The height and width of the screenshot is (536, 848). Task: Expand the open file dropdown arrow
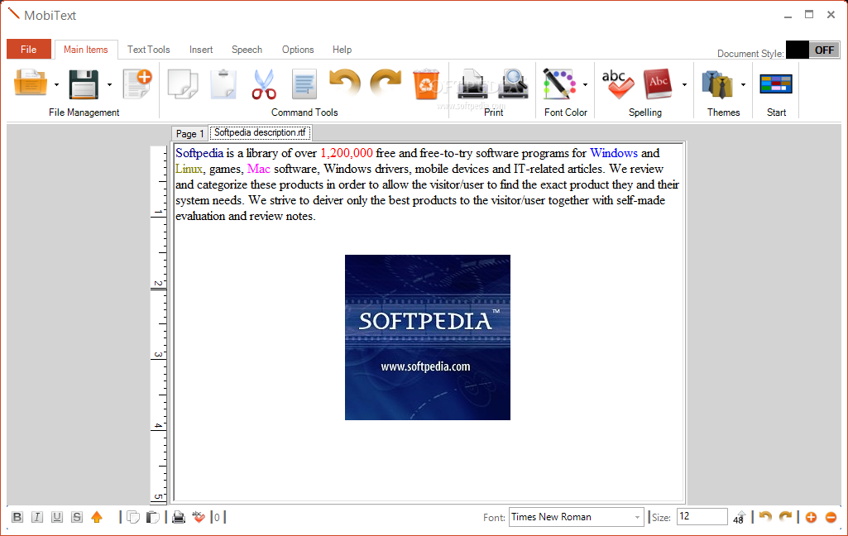click(56, 85)
